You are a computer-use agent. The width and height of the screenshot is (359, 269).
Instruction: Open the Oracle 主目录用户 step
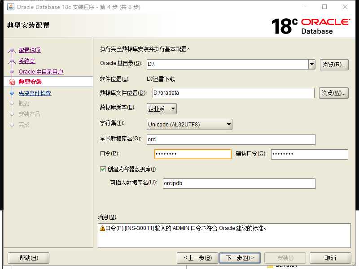tap(41, 72)
